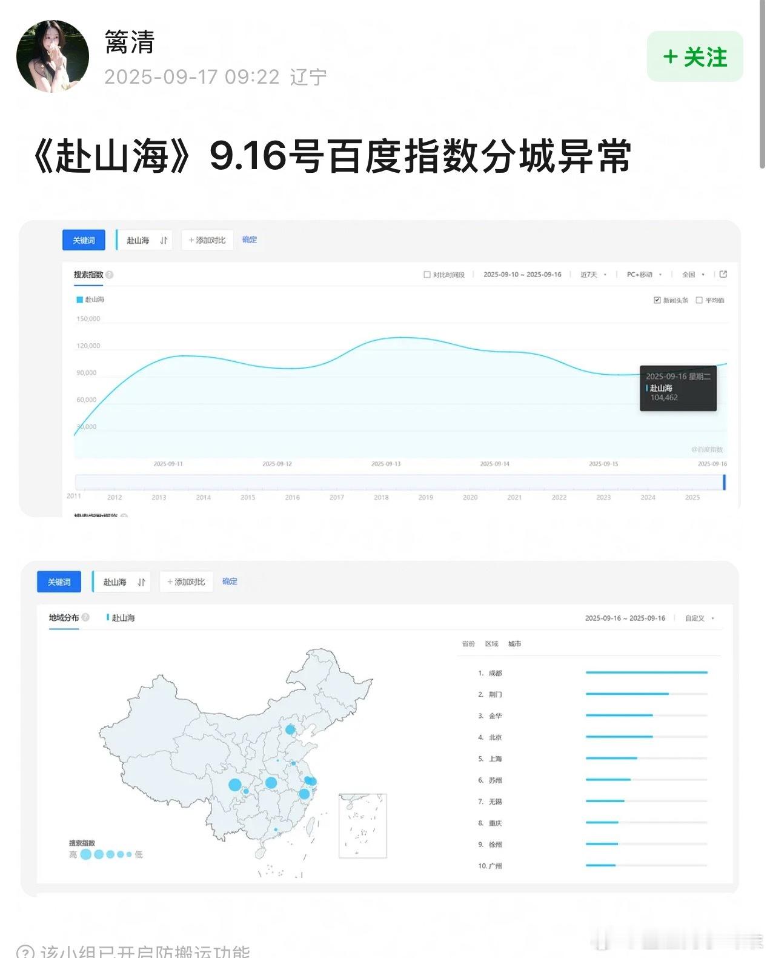Expand the 近7天 dropdown
Image resolution: width=770 pixels, height=958 pixels.
[593, 275]
